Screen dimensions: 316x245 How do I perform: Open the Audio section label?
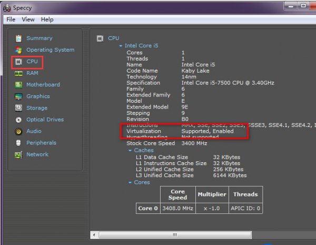tap(34, 131)
